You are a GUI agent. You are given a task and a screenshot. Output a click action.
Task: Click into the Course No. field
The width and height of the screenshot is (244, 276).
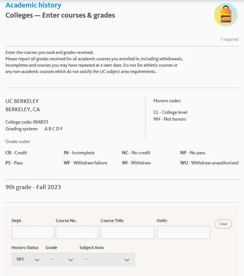pyautogui.click(x=77, y=232)
